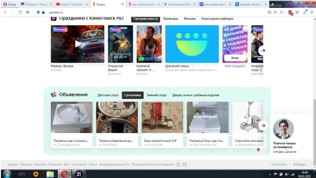Select the Сантехника category tab
This screenshot has width=316, height=178.
click(133, 95)
